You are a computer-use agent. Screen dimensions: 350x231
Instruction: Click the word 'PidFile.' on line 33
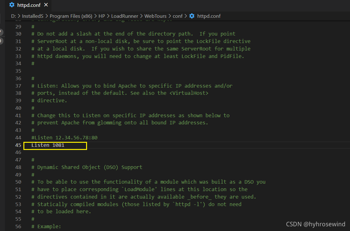click(x=232, y=56)
